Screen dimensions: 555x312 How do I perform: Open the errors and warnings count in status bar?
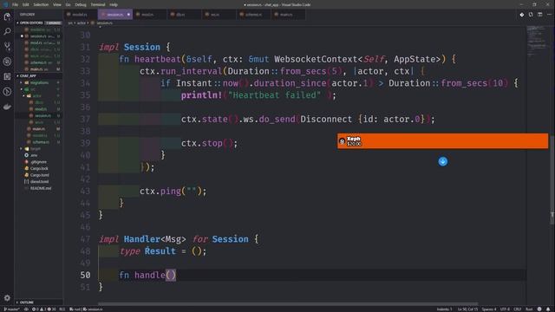click(x=44, y=309)
